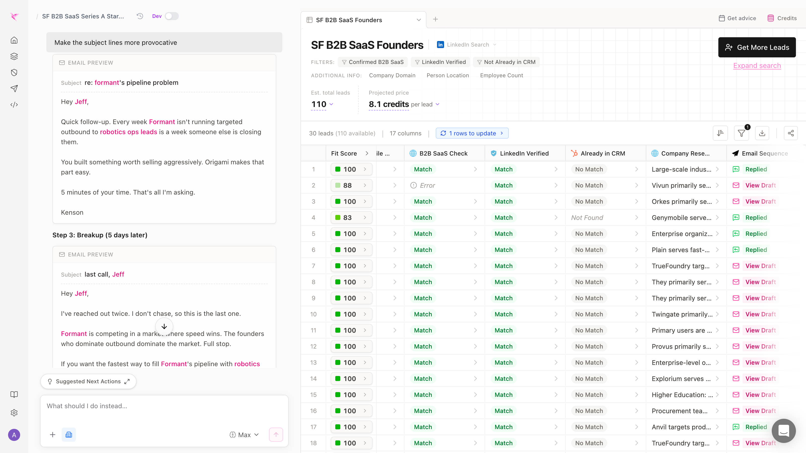Toggle the LinkedIn Verified filter
Screen dimensions: 806x453
440,62
